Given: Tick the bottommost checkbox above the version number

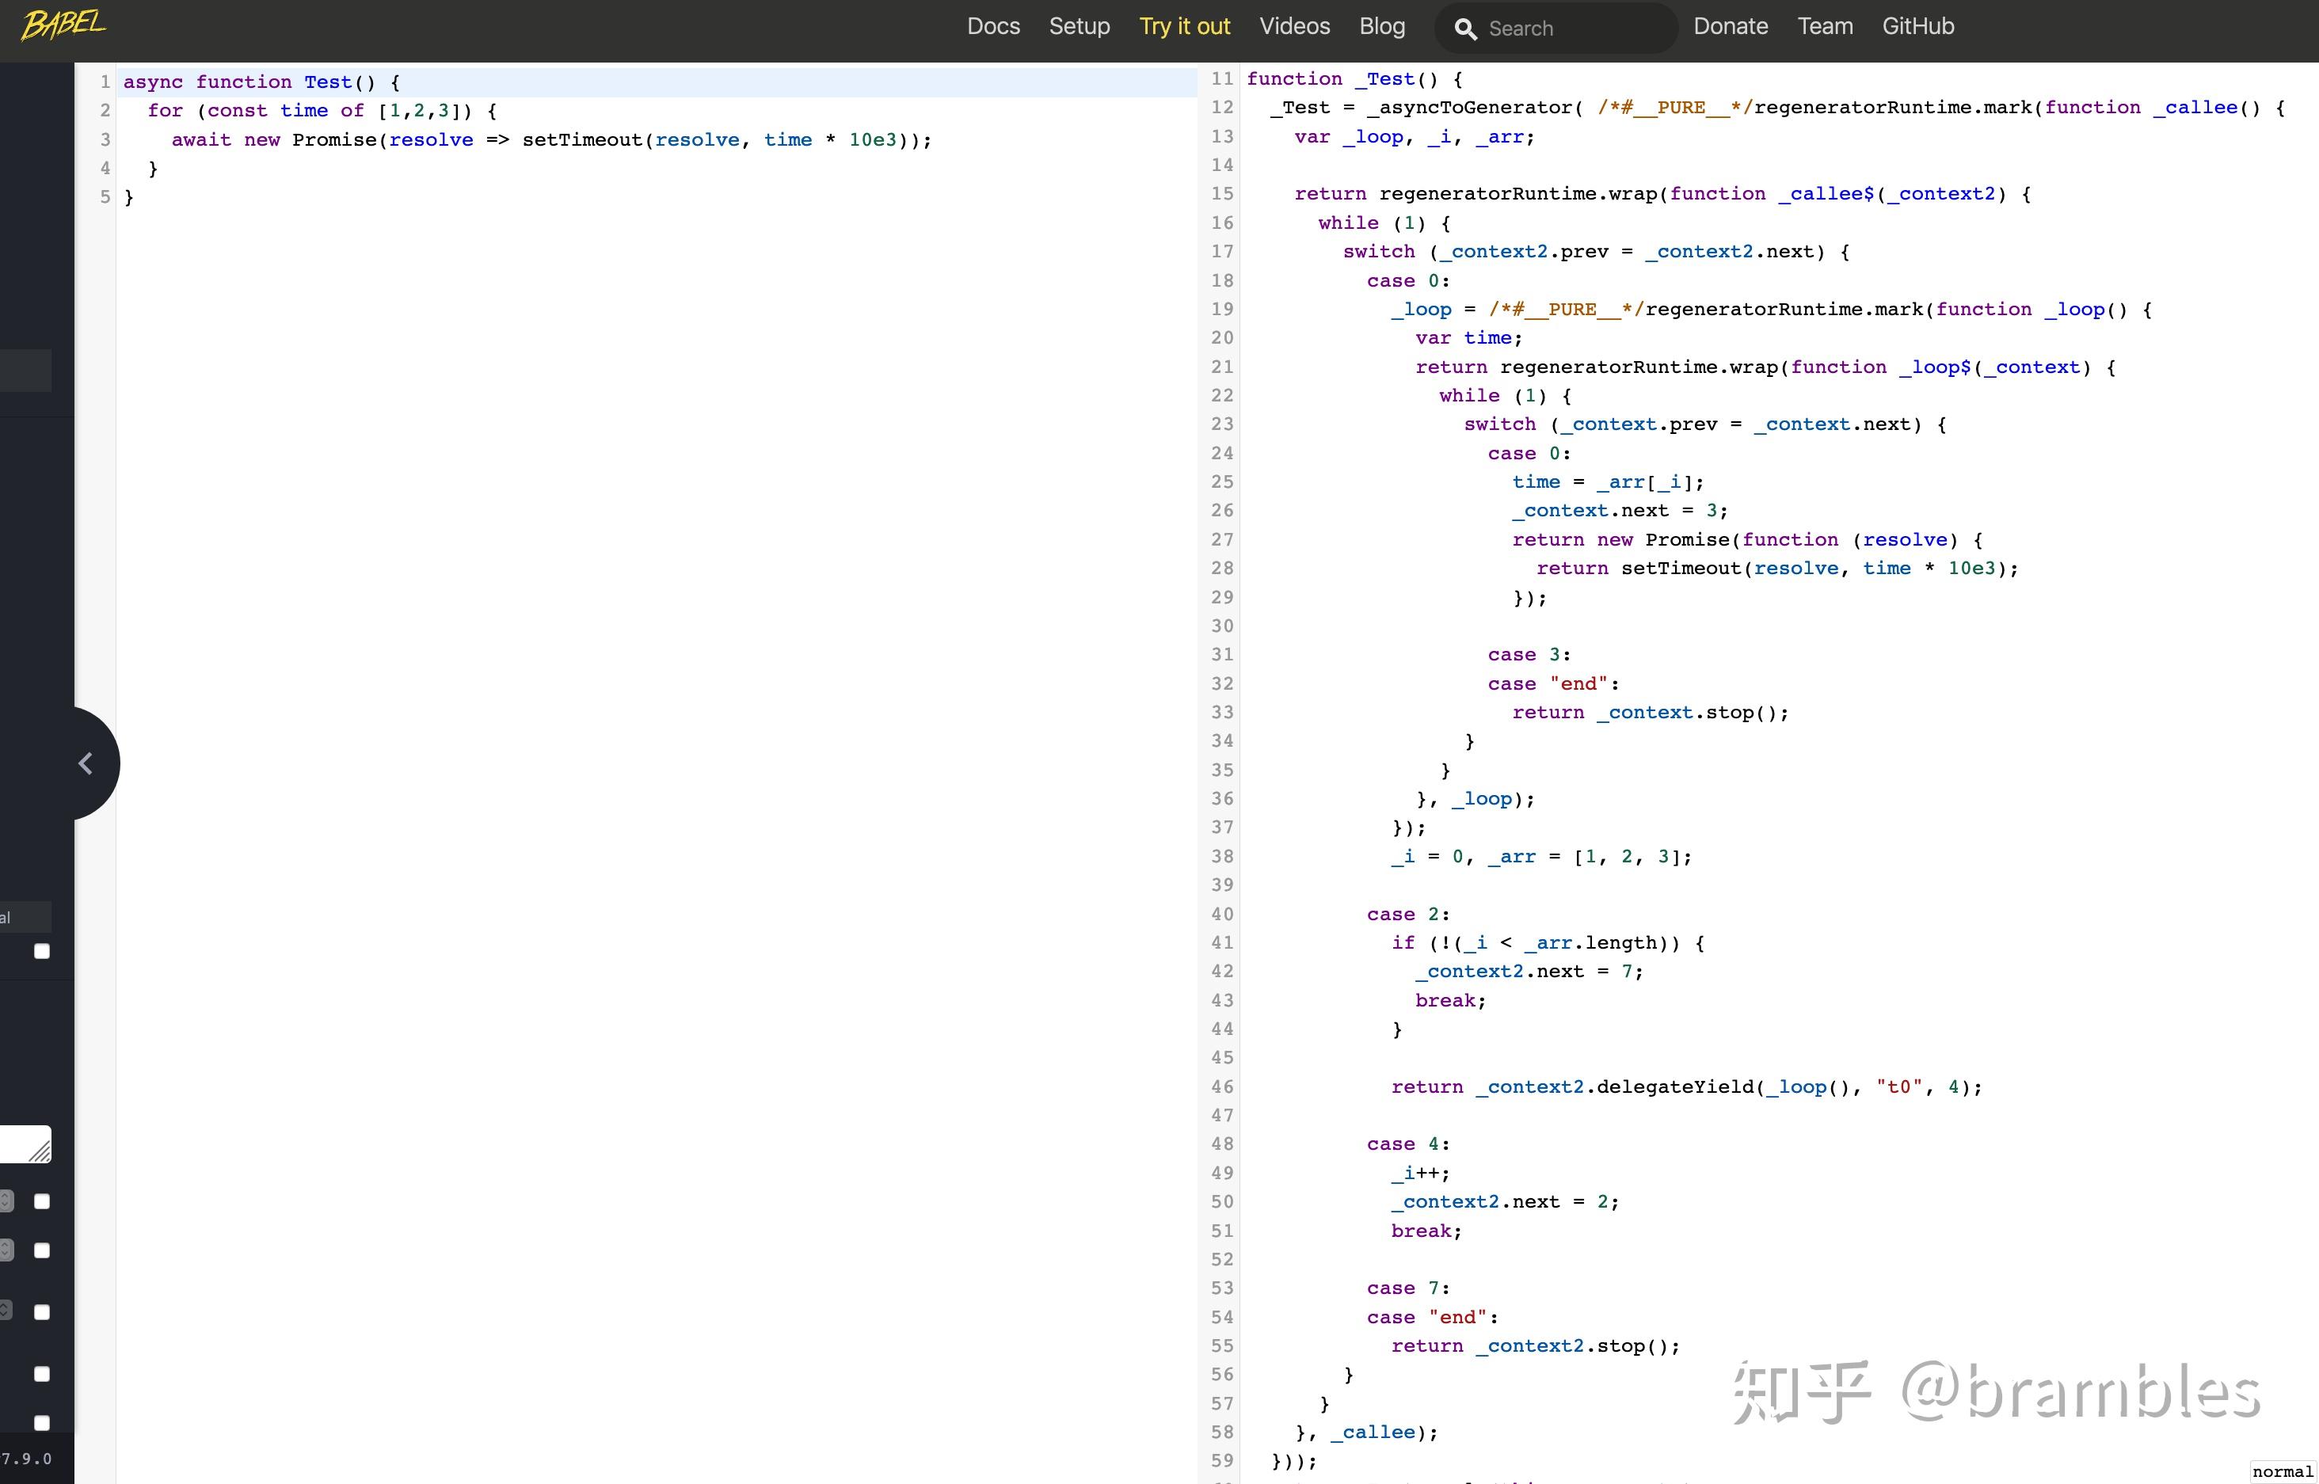Looking at the screenshot, I should [41, 1422].
